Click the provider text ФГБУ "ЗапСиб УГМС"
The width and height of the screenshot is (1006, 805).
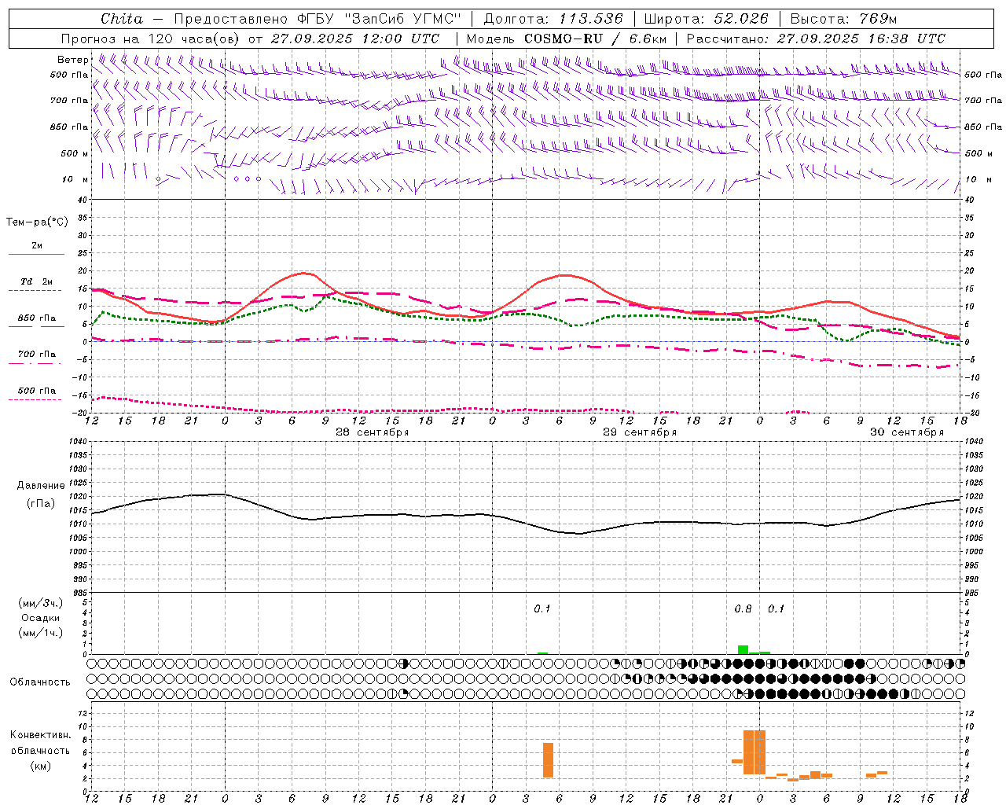tap(379, 19)
